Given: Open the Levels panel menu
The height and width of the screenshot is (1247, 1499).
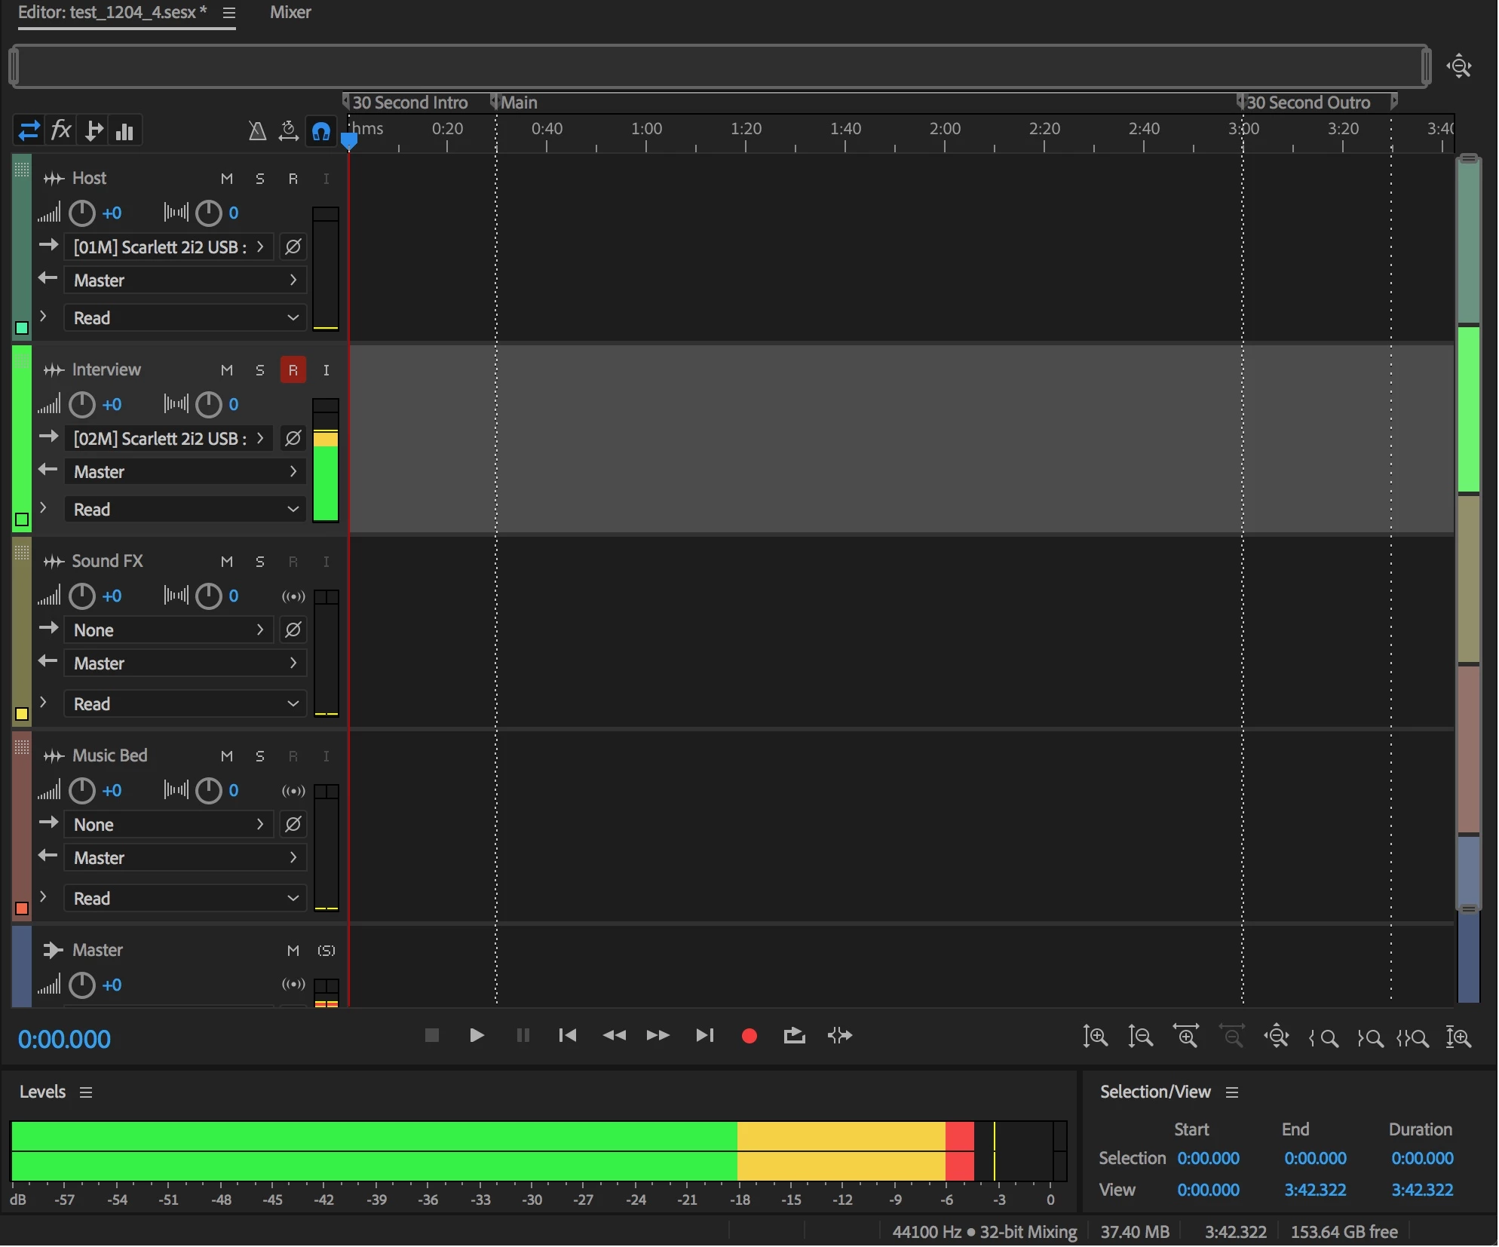Looking at the screenshot, I should point(86,1092).
